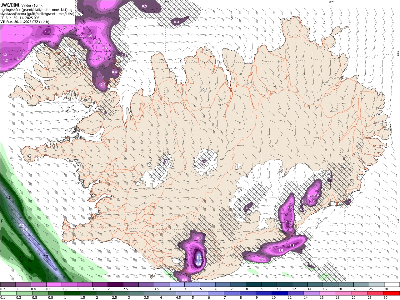The image size is (400, 300).
Task: Click the 'slydda/snjókoma' legend description line
Action: [x=37, y=14]
